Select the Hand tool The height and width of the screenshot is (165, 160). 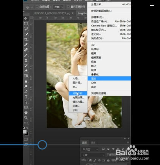26,113
